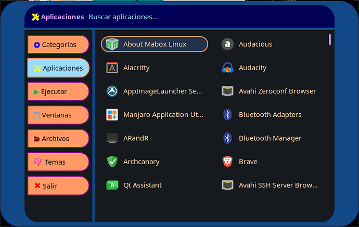This screenshot has height=227, width=359.
Task: Show the Ventanas tab
Action: pyautogui.click(x=58, y=115)
